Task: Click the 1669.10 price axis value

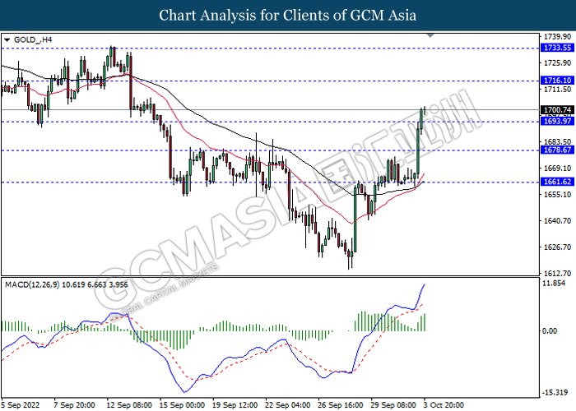Action: [x=557, y=168]
